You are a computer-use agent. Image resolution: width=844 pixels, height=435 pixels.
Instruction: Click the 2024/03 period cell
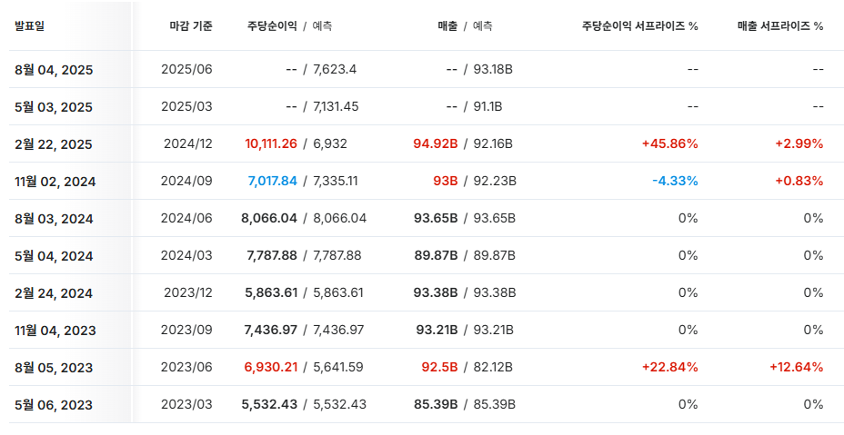tap(186, 255)
